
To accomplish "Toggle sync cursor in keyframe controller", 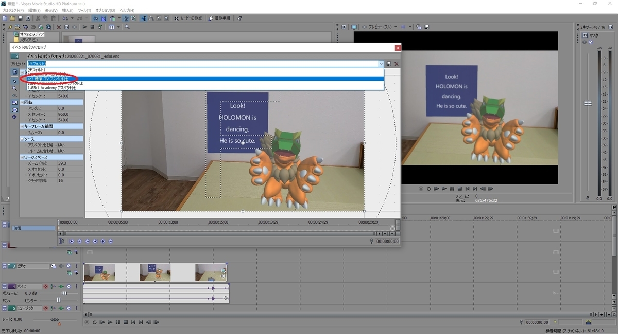I will [x=62, y=241].
